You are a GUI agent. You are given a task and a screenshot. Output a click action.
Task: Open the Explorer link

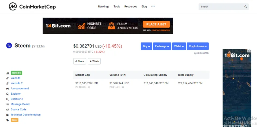pyautogui.click(x=16, y=94)
